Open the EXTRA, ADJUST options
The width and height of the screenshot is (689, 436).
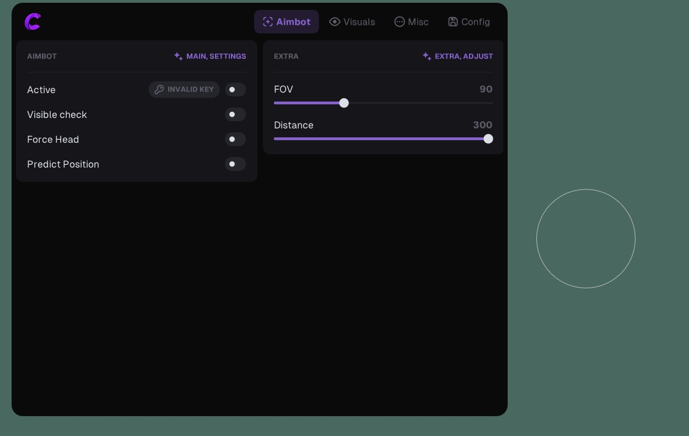point(463,56)
